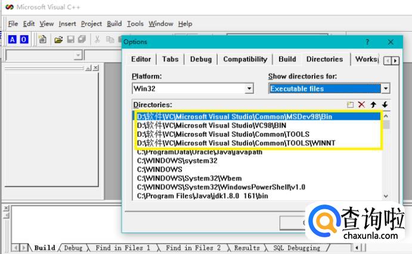Select the C:\WINDOWS directory entry

tap(258, 169)
